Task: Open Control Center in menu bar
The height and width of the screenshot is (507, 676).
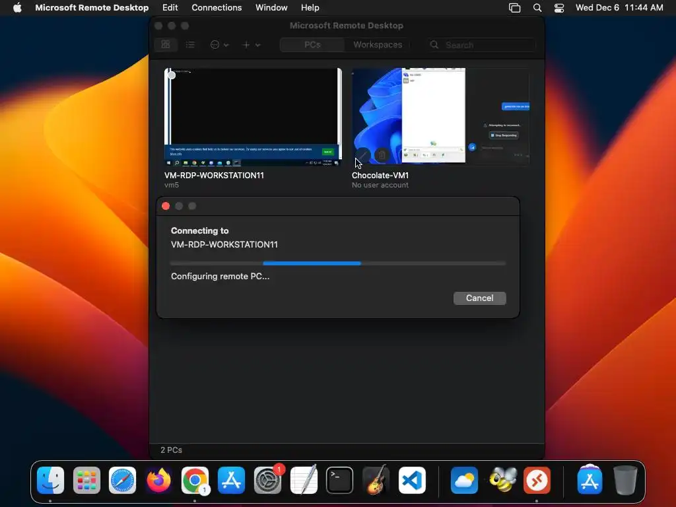Action: [559, 8]
